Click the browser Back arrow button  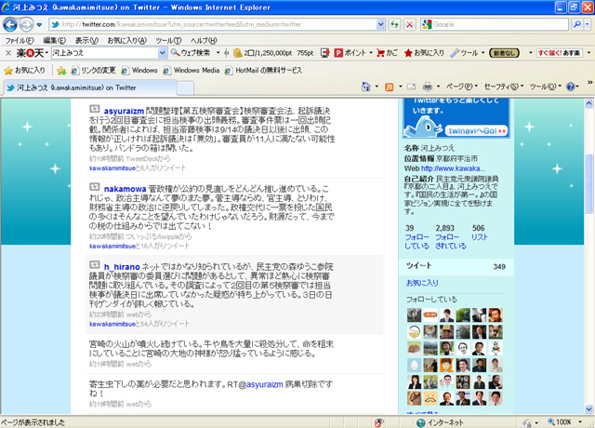click(10, 25)
